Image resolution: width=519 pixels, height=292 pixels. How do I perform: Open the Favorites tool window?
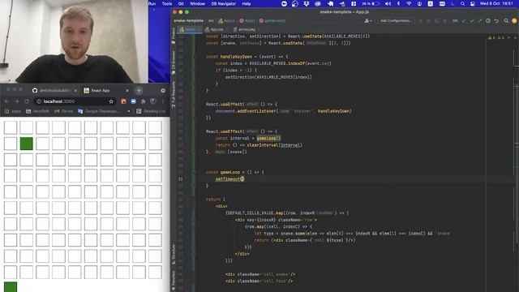[x=173, y=281]
